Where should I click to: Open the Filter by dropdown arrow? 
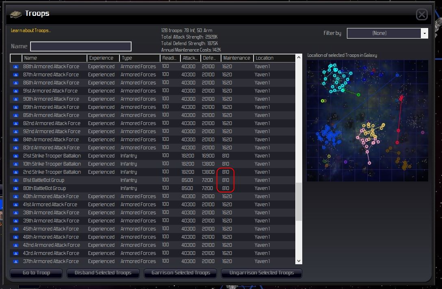(x=425, y=33)
